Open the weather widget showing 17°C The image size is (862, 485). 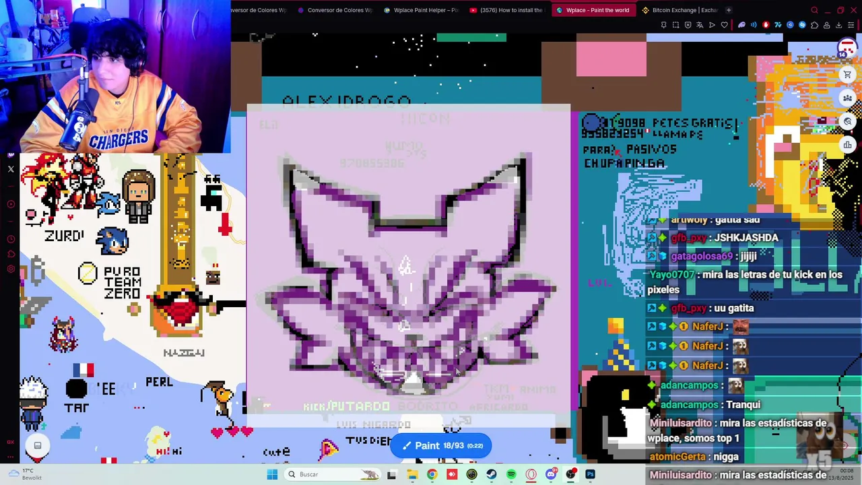pyautogui.click(x=24, y=474)
